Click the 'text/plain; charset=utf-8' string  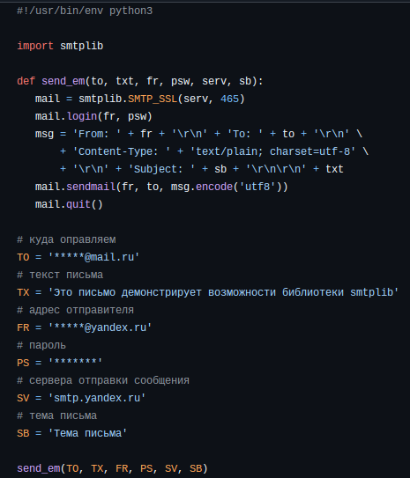point(272,151)
